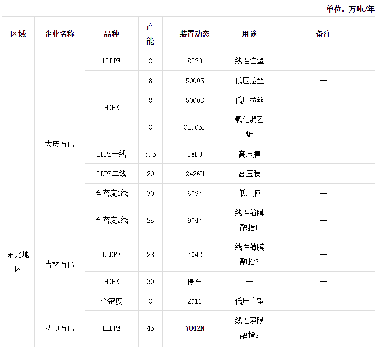Select the 单位:万吨/年 unit label
Image resolution: width=376 pixels, height=347 pixels.
pyautogui.click(x=350, y=9)
